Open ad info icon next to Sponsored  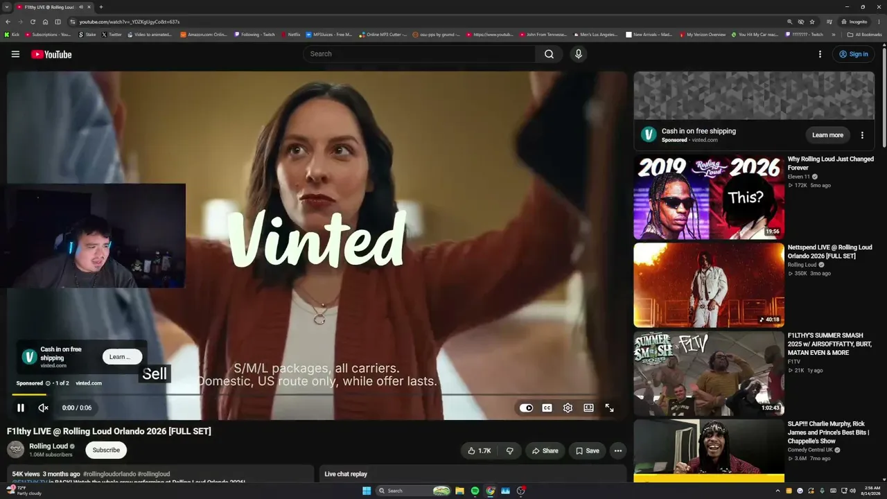pos(48,383)
